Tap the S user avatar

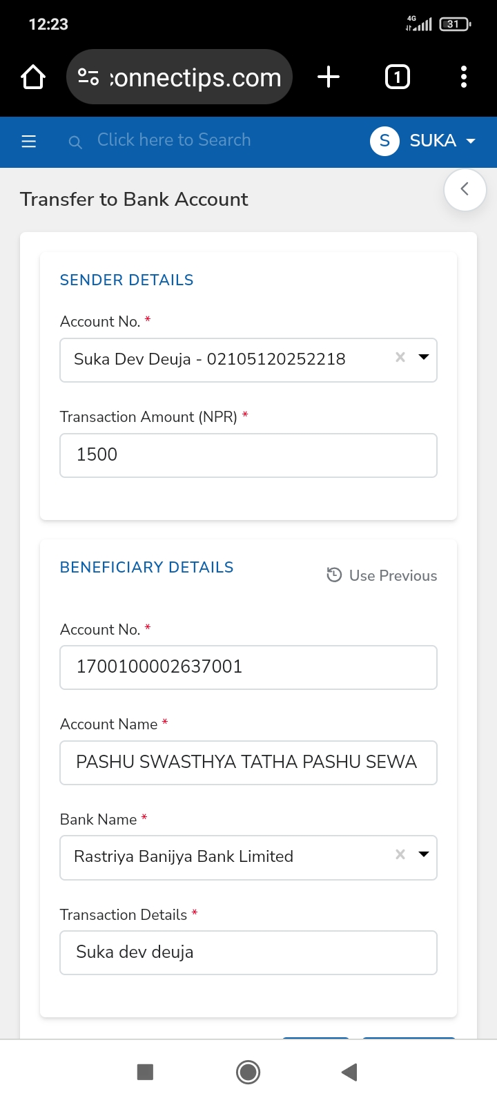(384, 141)
